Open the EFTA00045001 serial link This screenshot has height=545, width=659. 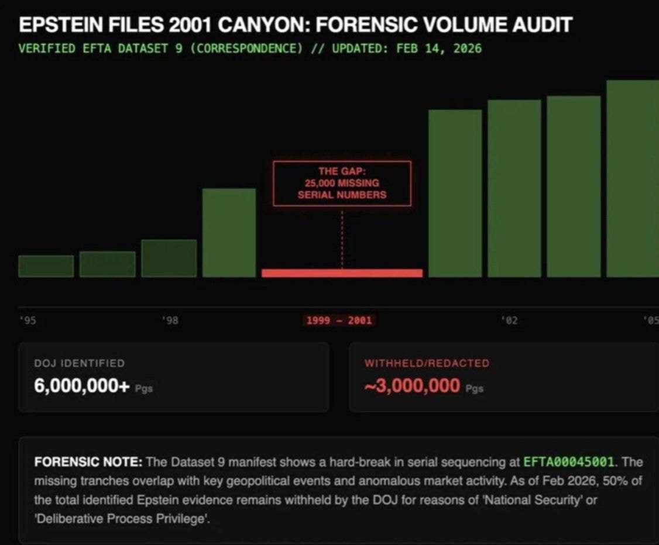(x=569, y=462)
